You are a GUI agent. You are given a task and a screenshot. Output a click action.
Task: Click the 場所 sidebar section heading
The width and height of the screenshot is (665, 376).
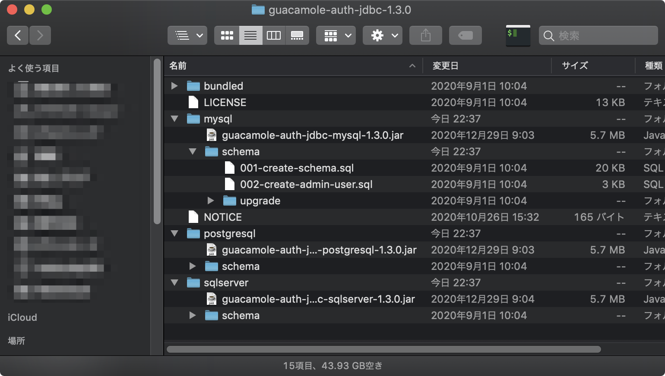16,341
